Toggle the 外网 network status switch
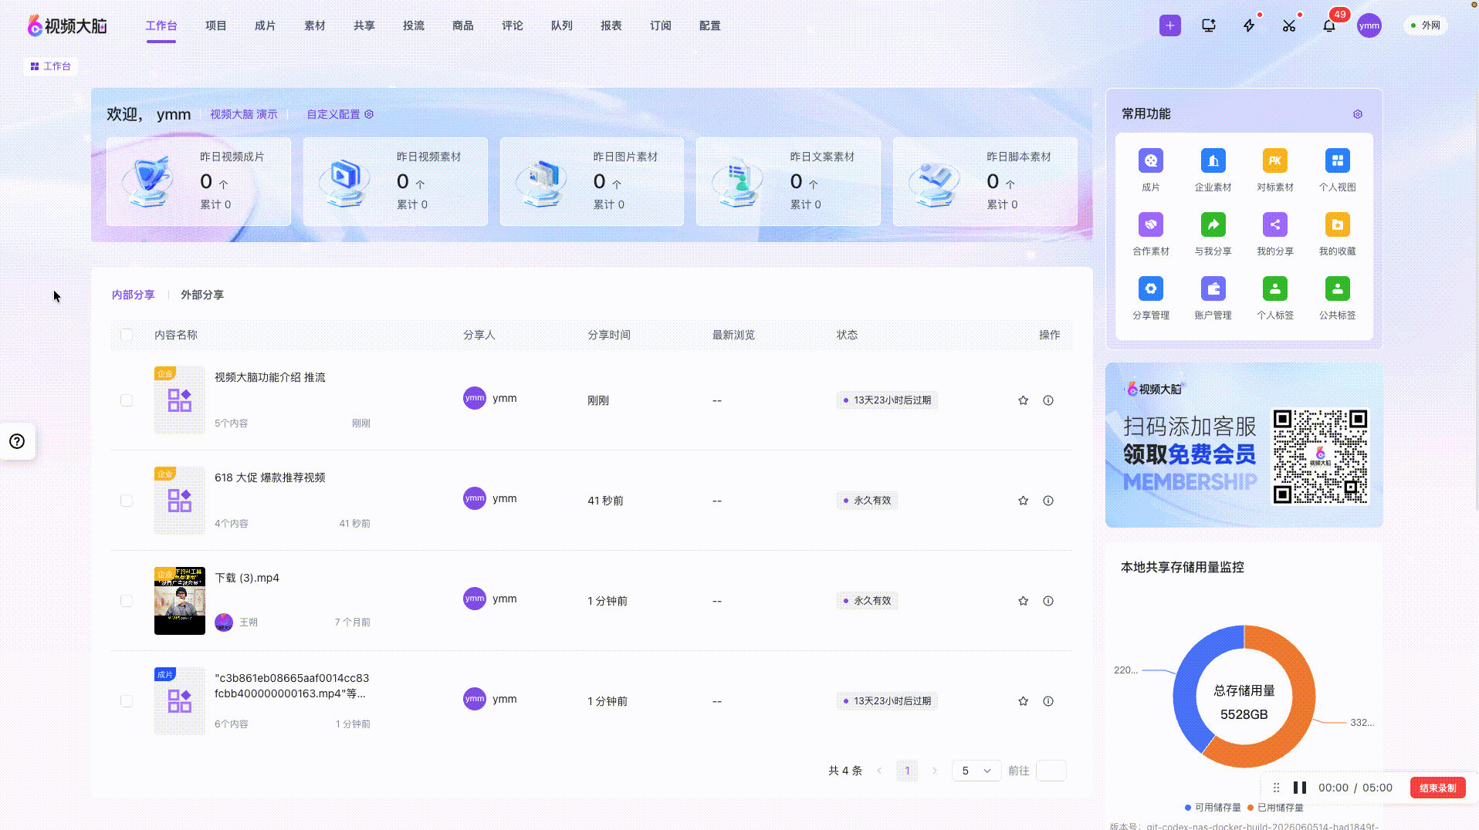The height and width of the screenshot is (830, 1479). point(1425,25)
